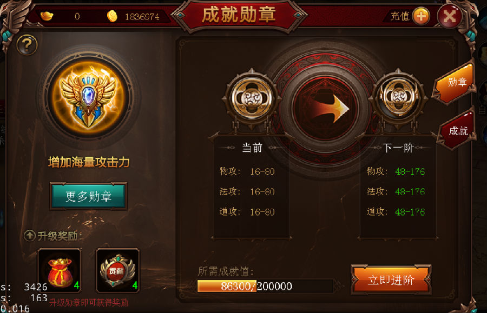The height and width of the screenshot is (313, 487).
Task: Tap the orange plus recharge icon
Action: 421,16
